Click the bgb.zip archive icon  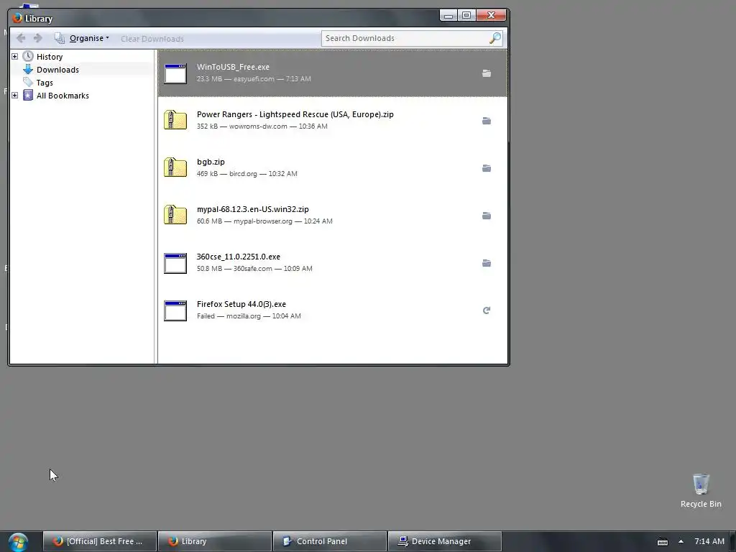click(x=175, y=167)
